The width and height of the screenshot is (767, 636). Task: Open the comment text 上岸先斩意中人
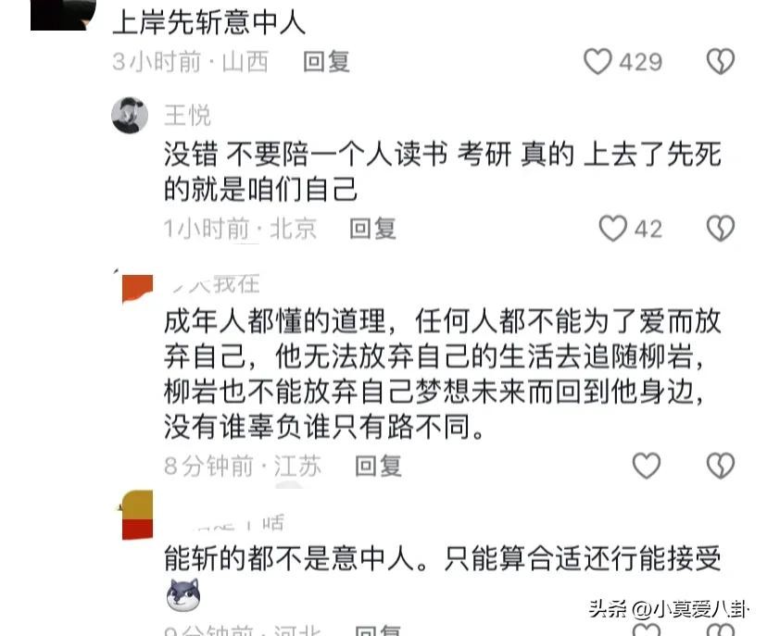coord(208,23)
